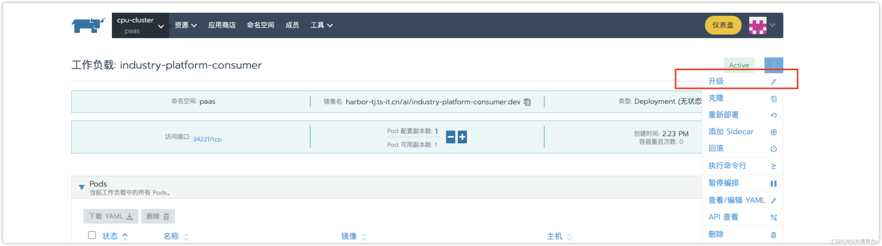Collapse the Pods section triangle
This screenshot has height=246, width=882.
pos(81,187)
